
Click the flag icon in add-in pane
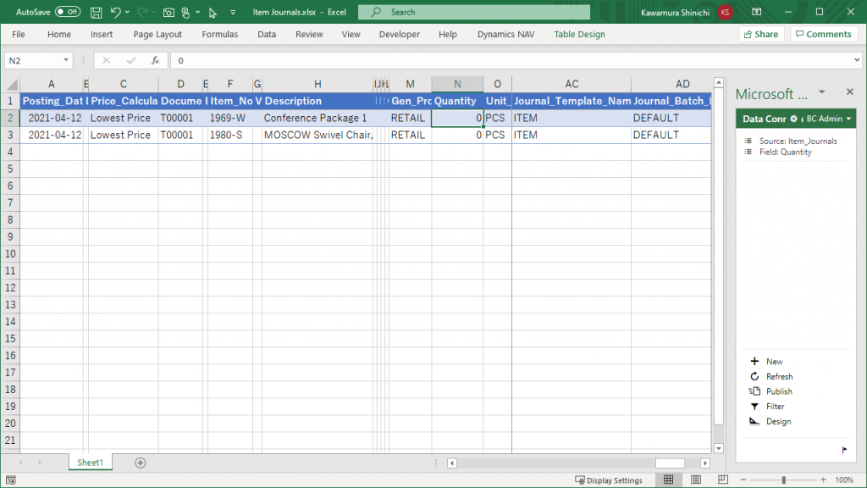point(843,450)
